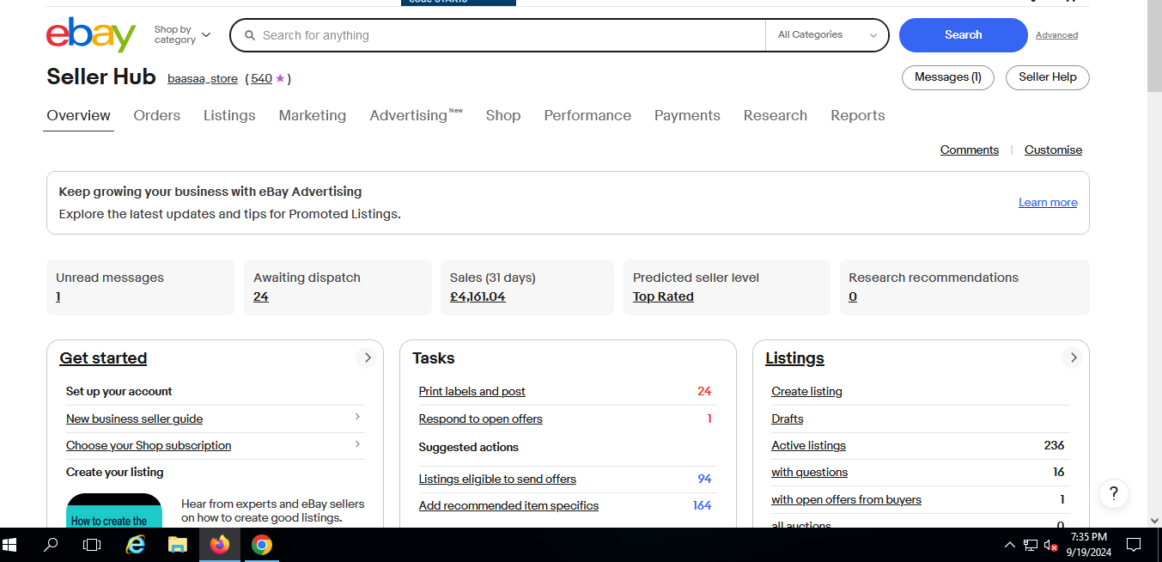Open the Advanced search link
Screen dimensions: 1162x562
(1056, 35)
